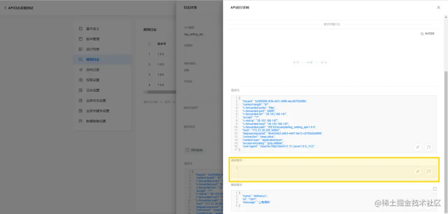
Task: Click version 1.0.0 in row 3
Action: (x=161, y=74)
